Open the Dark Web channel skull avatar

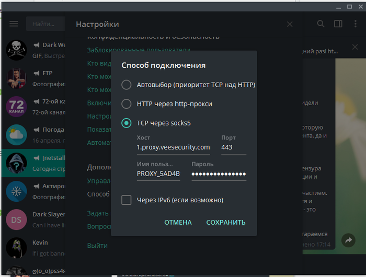16,50
